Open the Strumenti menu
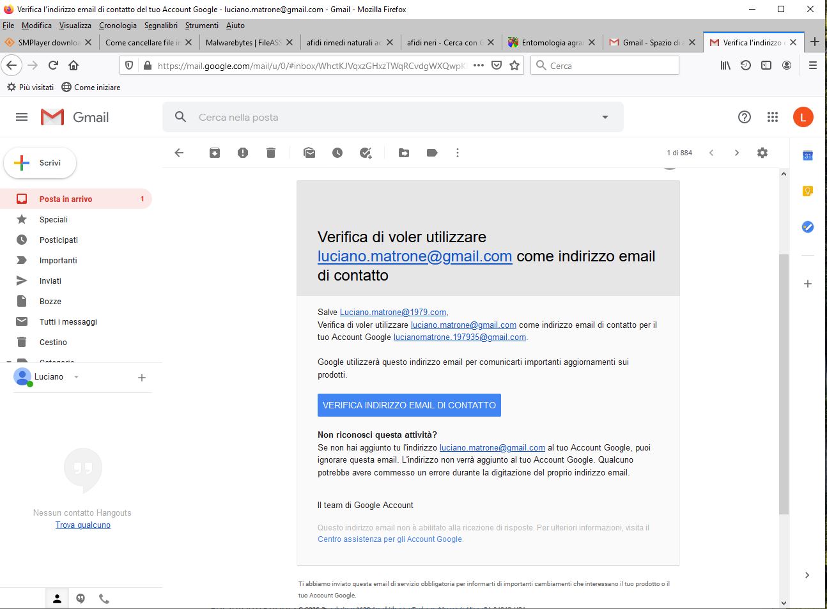The image size is (827, 609). pos(202,26)
